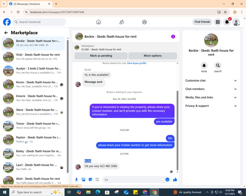Open notifications bell with badge
Screen dimensions: 246x196
coord(227,22)
